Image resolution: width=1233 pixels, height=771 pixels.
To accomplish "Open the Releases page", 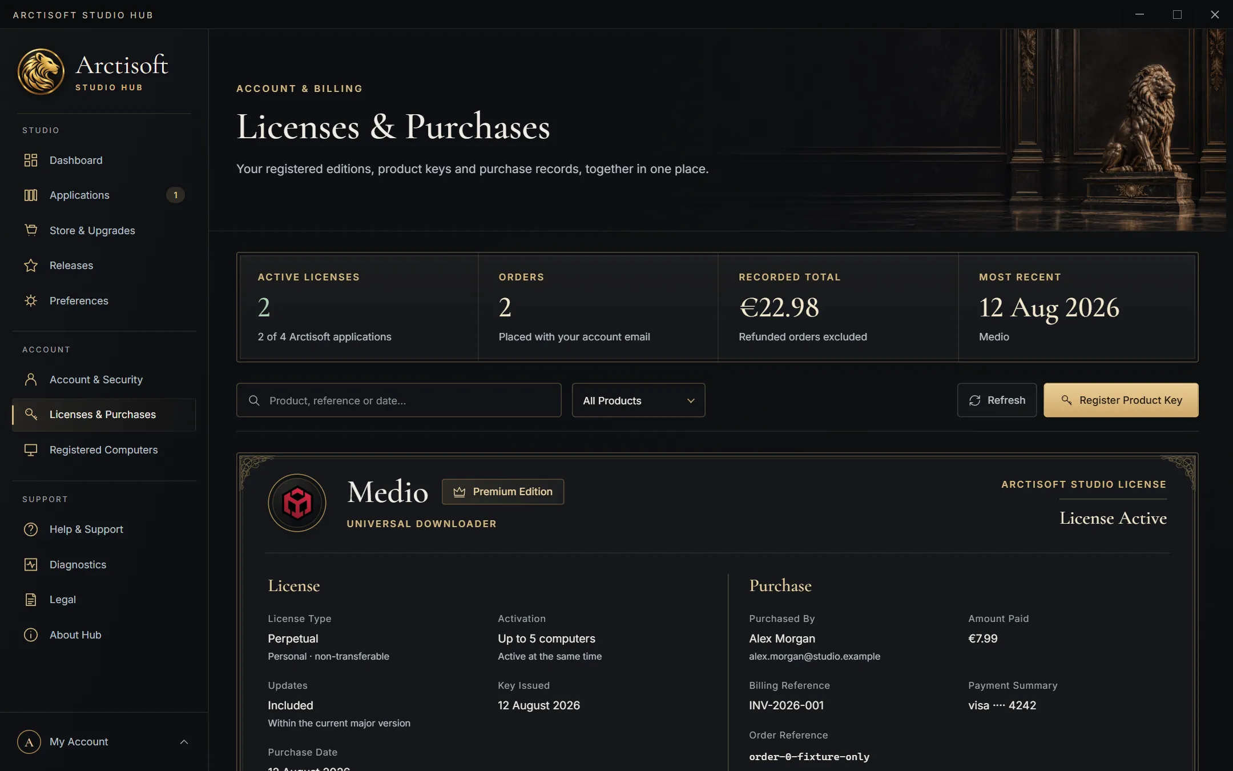I will 104,266.
